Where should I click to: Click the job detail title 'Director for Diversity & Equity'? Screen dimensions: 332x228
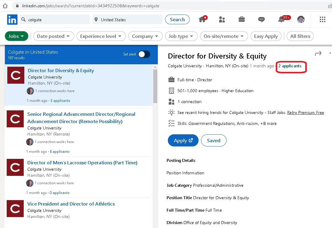pos(217,56)
